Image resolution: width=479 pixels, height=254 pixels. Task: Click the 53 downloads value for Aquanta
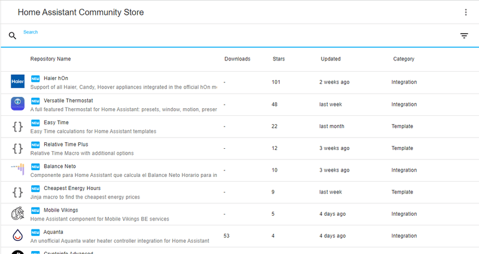pyautogui.click(x=226, y=236)
